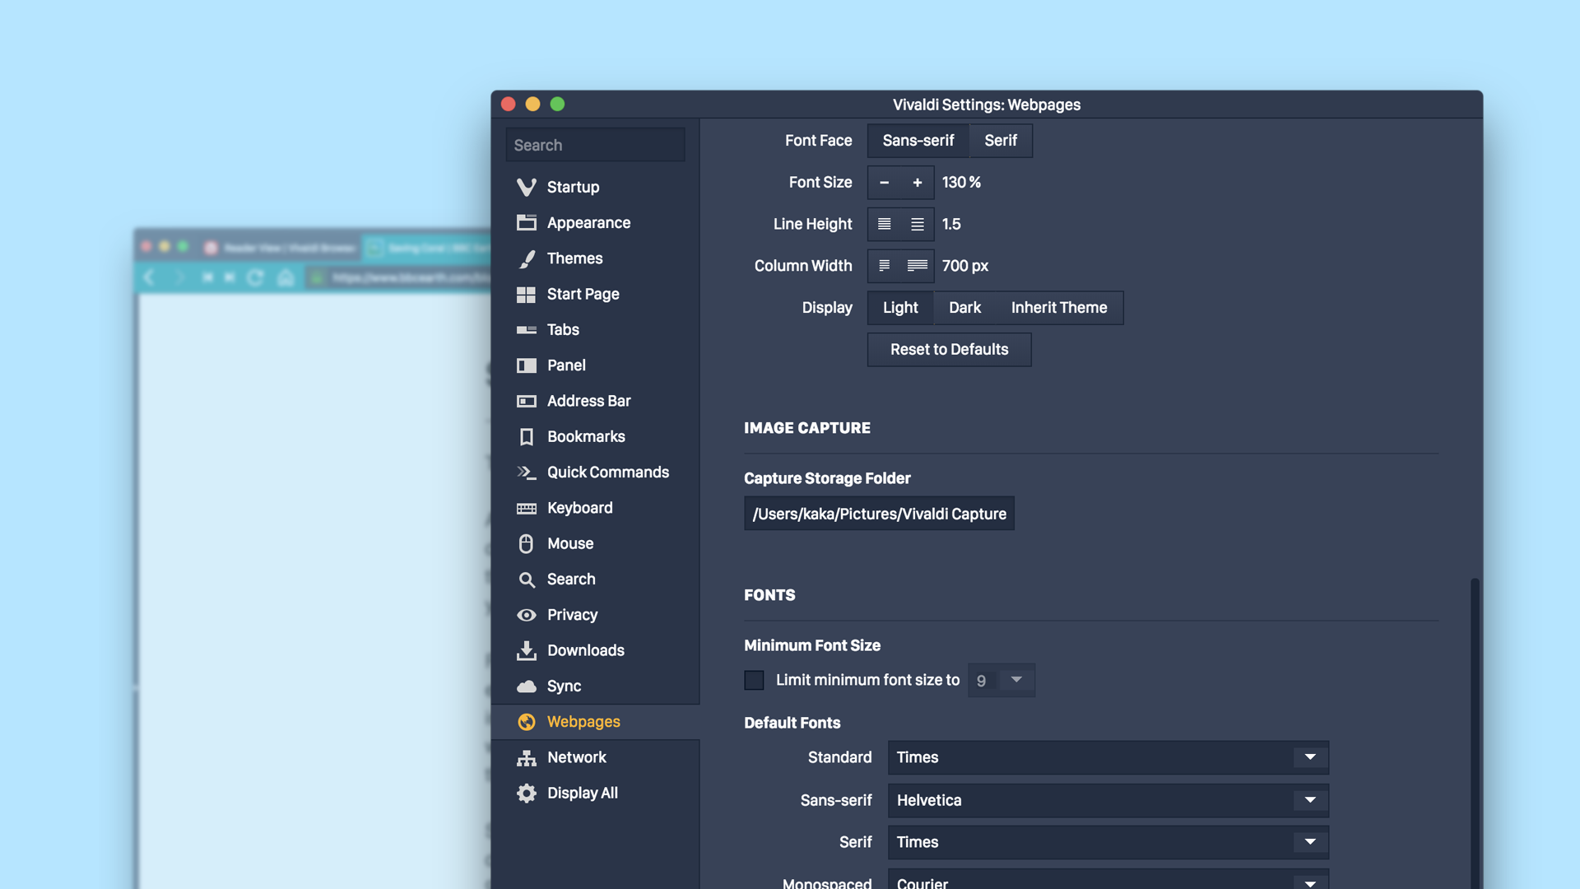Click reload icon in background browser window
The height and width of the screenshot is (889, 1580).
(255, 278)
